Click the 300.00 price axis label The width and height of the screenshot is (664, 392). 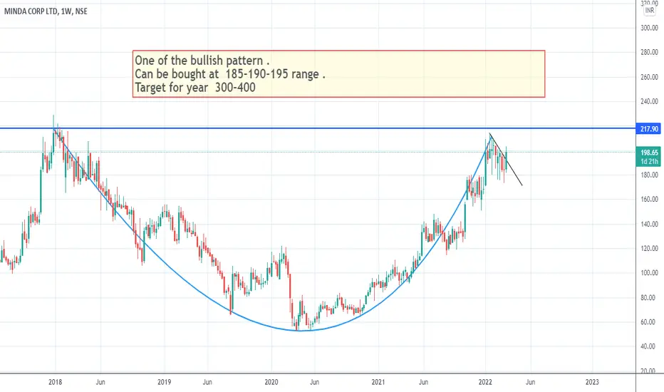(x=650, y=28)
